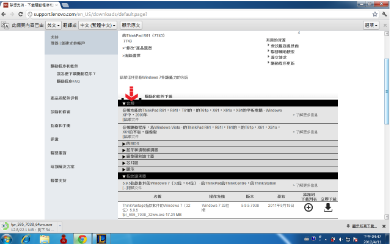Reload the page with the refresh icon

21,14
